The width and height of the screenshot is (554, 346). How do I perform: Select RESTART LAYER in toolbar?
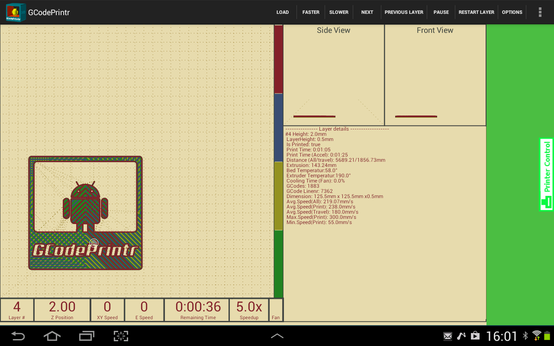(x=477, y=12)
